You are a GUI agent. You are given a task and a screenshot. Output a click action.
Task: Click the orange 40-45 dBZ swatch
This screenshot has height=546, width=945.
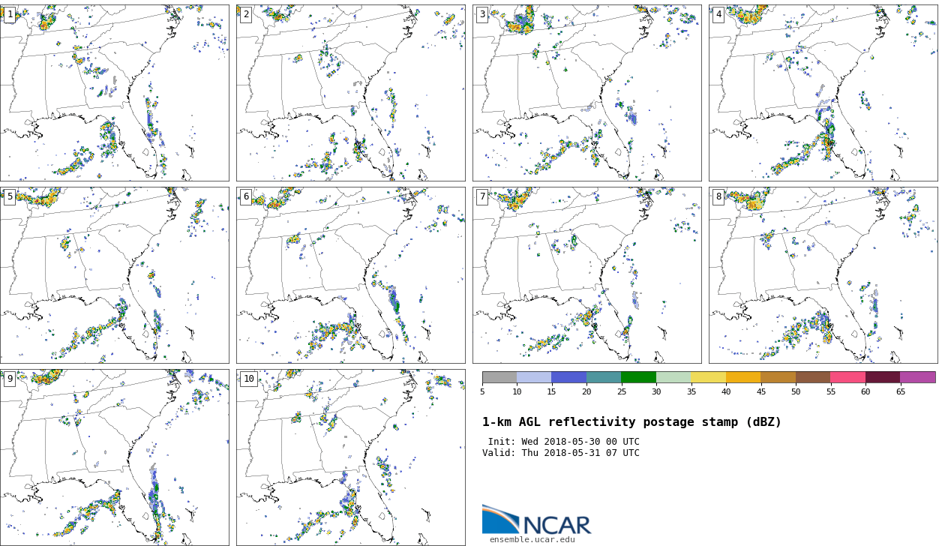743,377
